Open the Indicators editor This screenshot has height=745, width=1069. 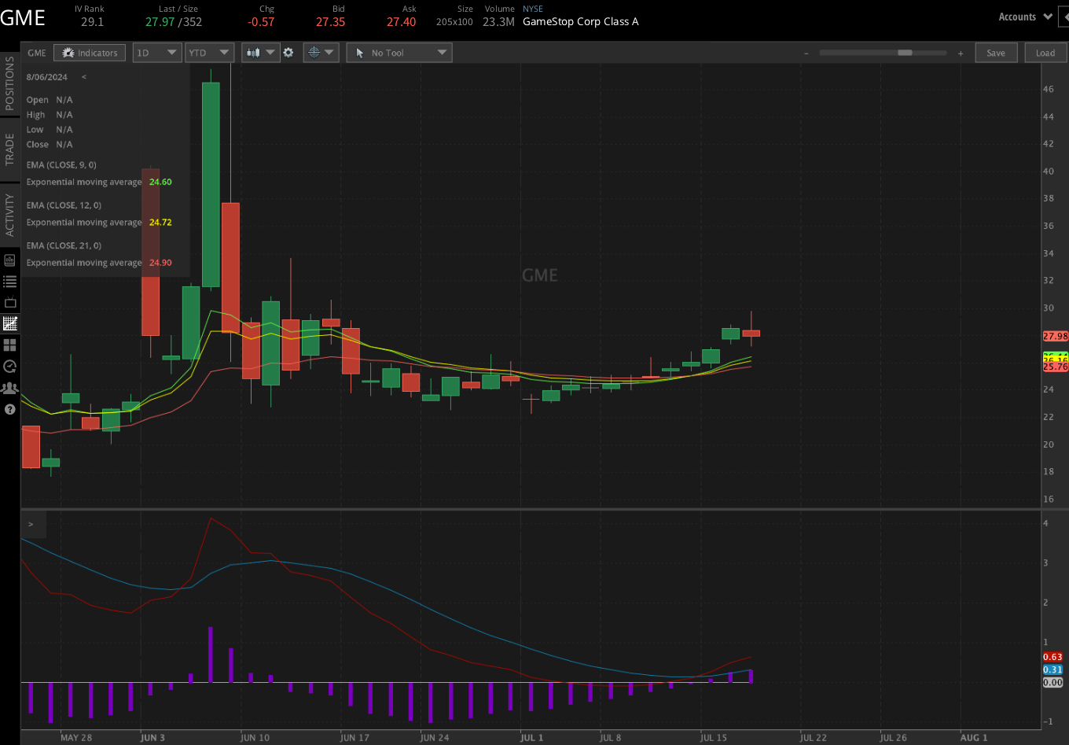[x=89, y=53]
